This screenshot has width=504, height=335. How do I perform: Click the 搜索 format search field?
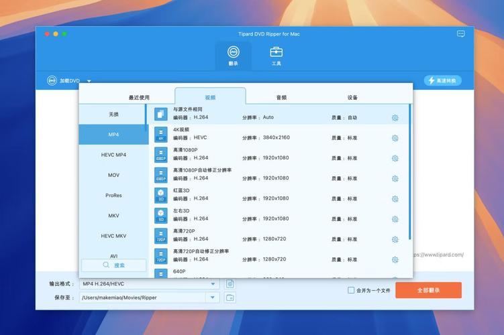tap(114, 265)
